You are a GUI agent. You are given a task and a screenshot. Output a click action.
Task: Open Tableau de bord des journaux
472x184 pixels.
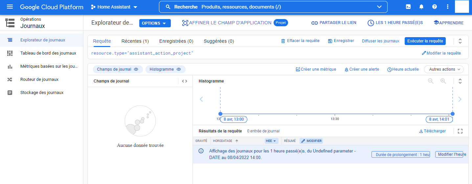(x=41, y=53)
